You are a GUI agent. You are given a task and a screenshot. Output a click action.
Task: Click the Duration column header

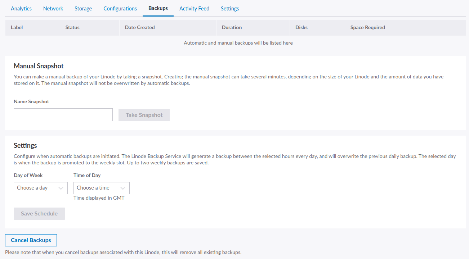point(232,27)
